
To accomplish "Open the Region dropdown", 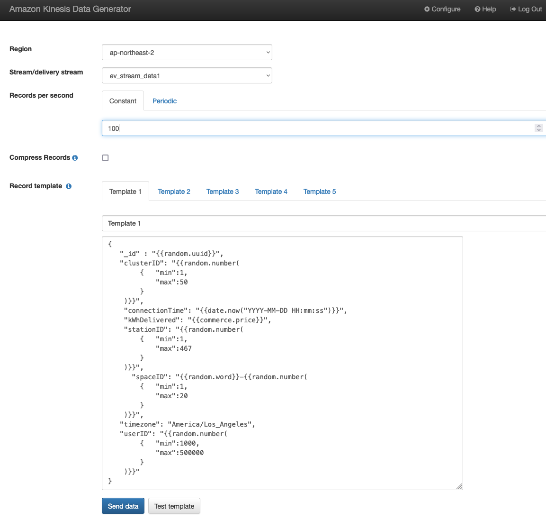I will [x=187, y=52].
